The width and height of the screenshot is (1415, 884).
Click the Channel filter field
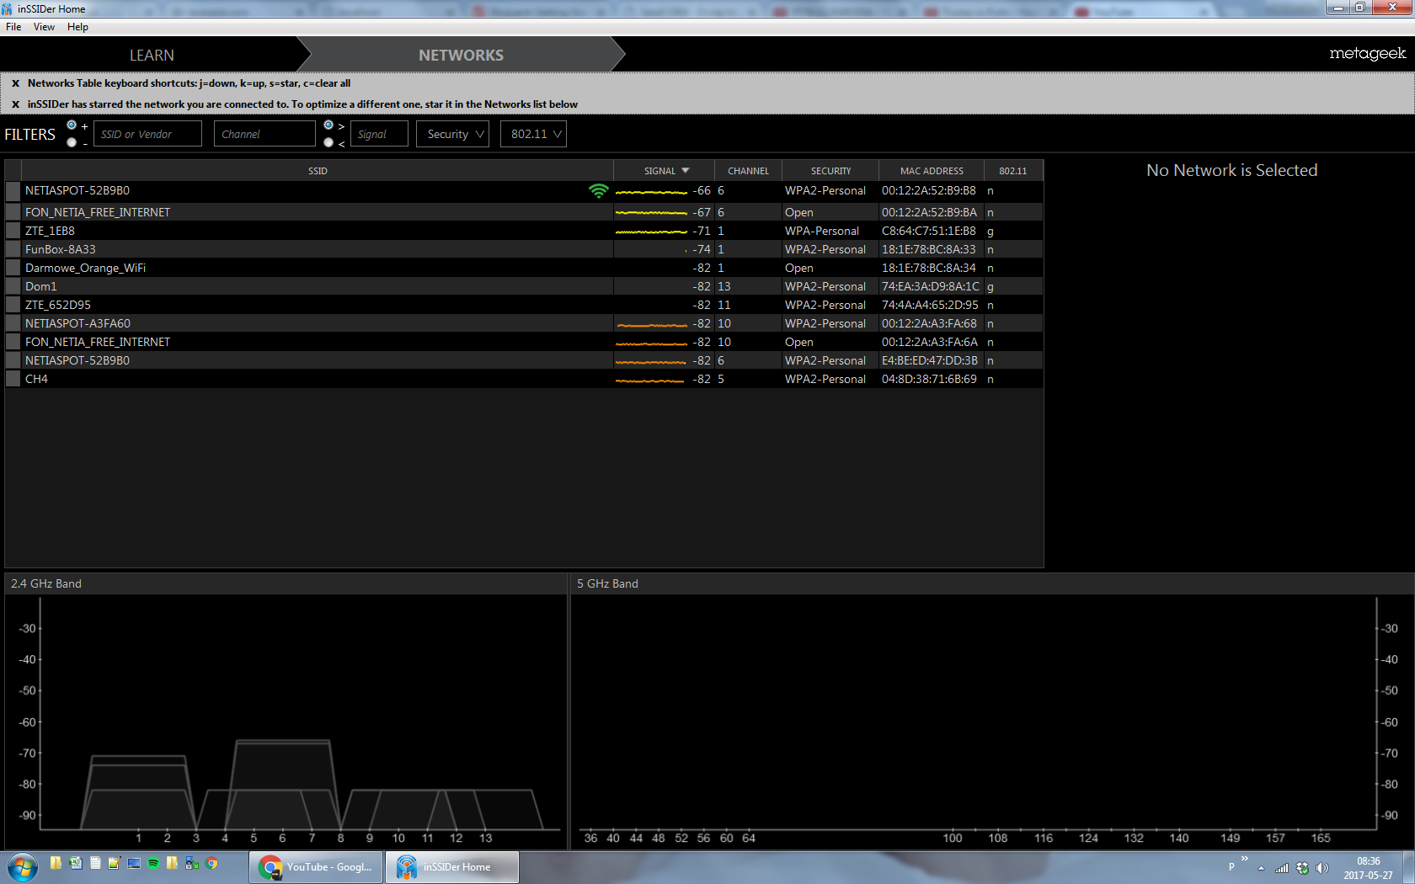(264, 134)
